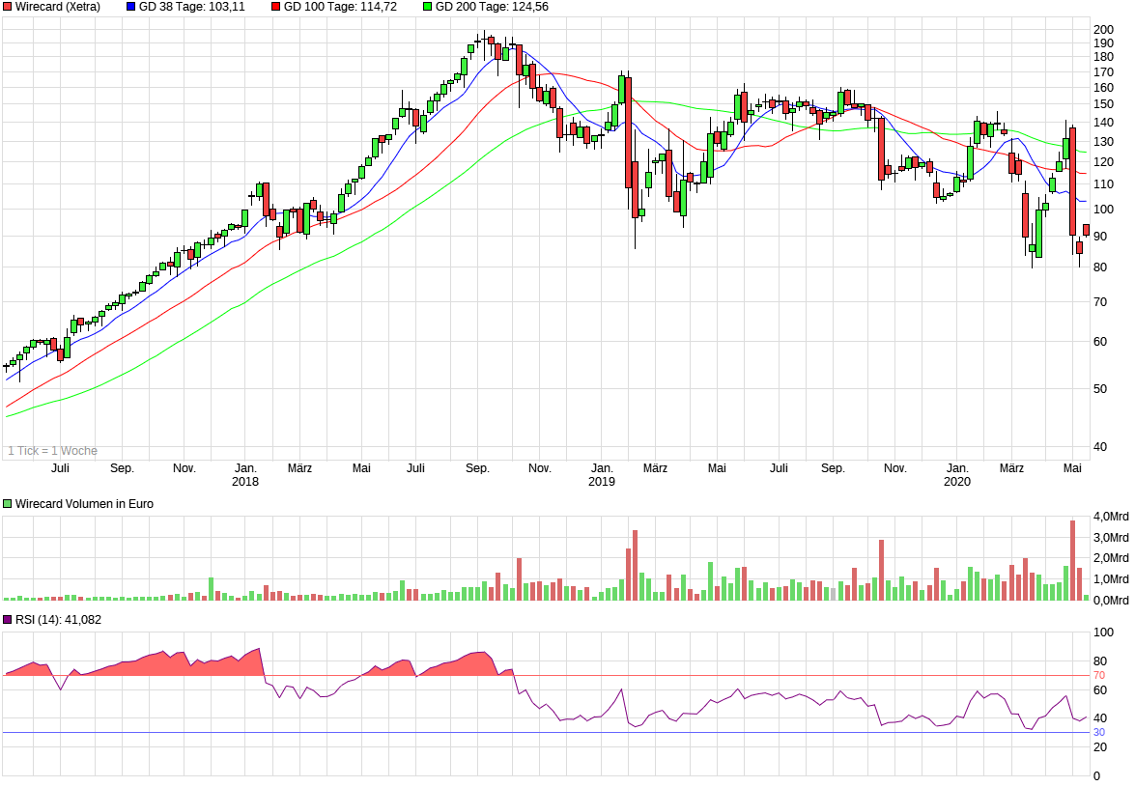Click the price axis value 50
This screenshot has width=1135, height=787.
tap(1099, 388)
